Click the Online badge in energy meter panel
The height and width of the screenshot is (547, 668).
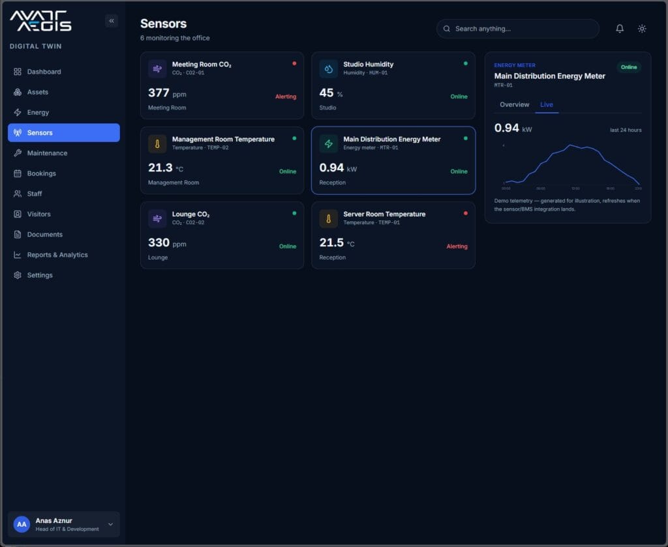[629, 67]
